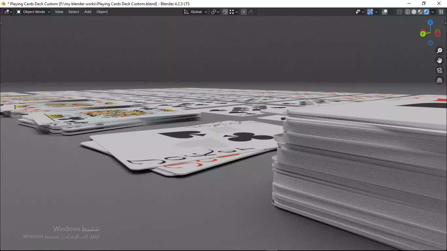Click the Blender logo in title bar
Image resolution: width=447 pixels, height=251 pixels.
[4, 4]
